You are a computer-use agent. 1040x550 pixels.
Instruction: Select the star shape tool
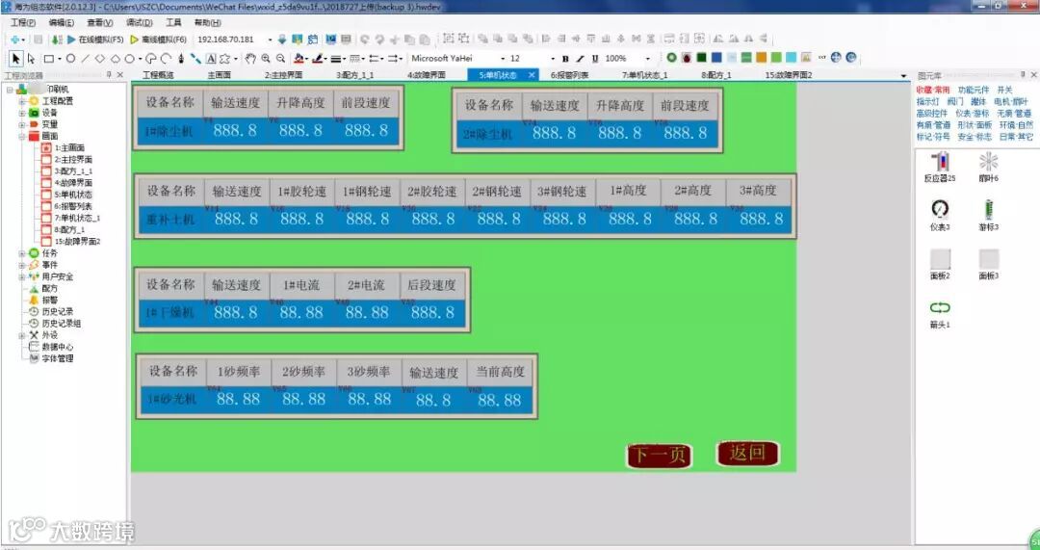click(x=224, y=59)
